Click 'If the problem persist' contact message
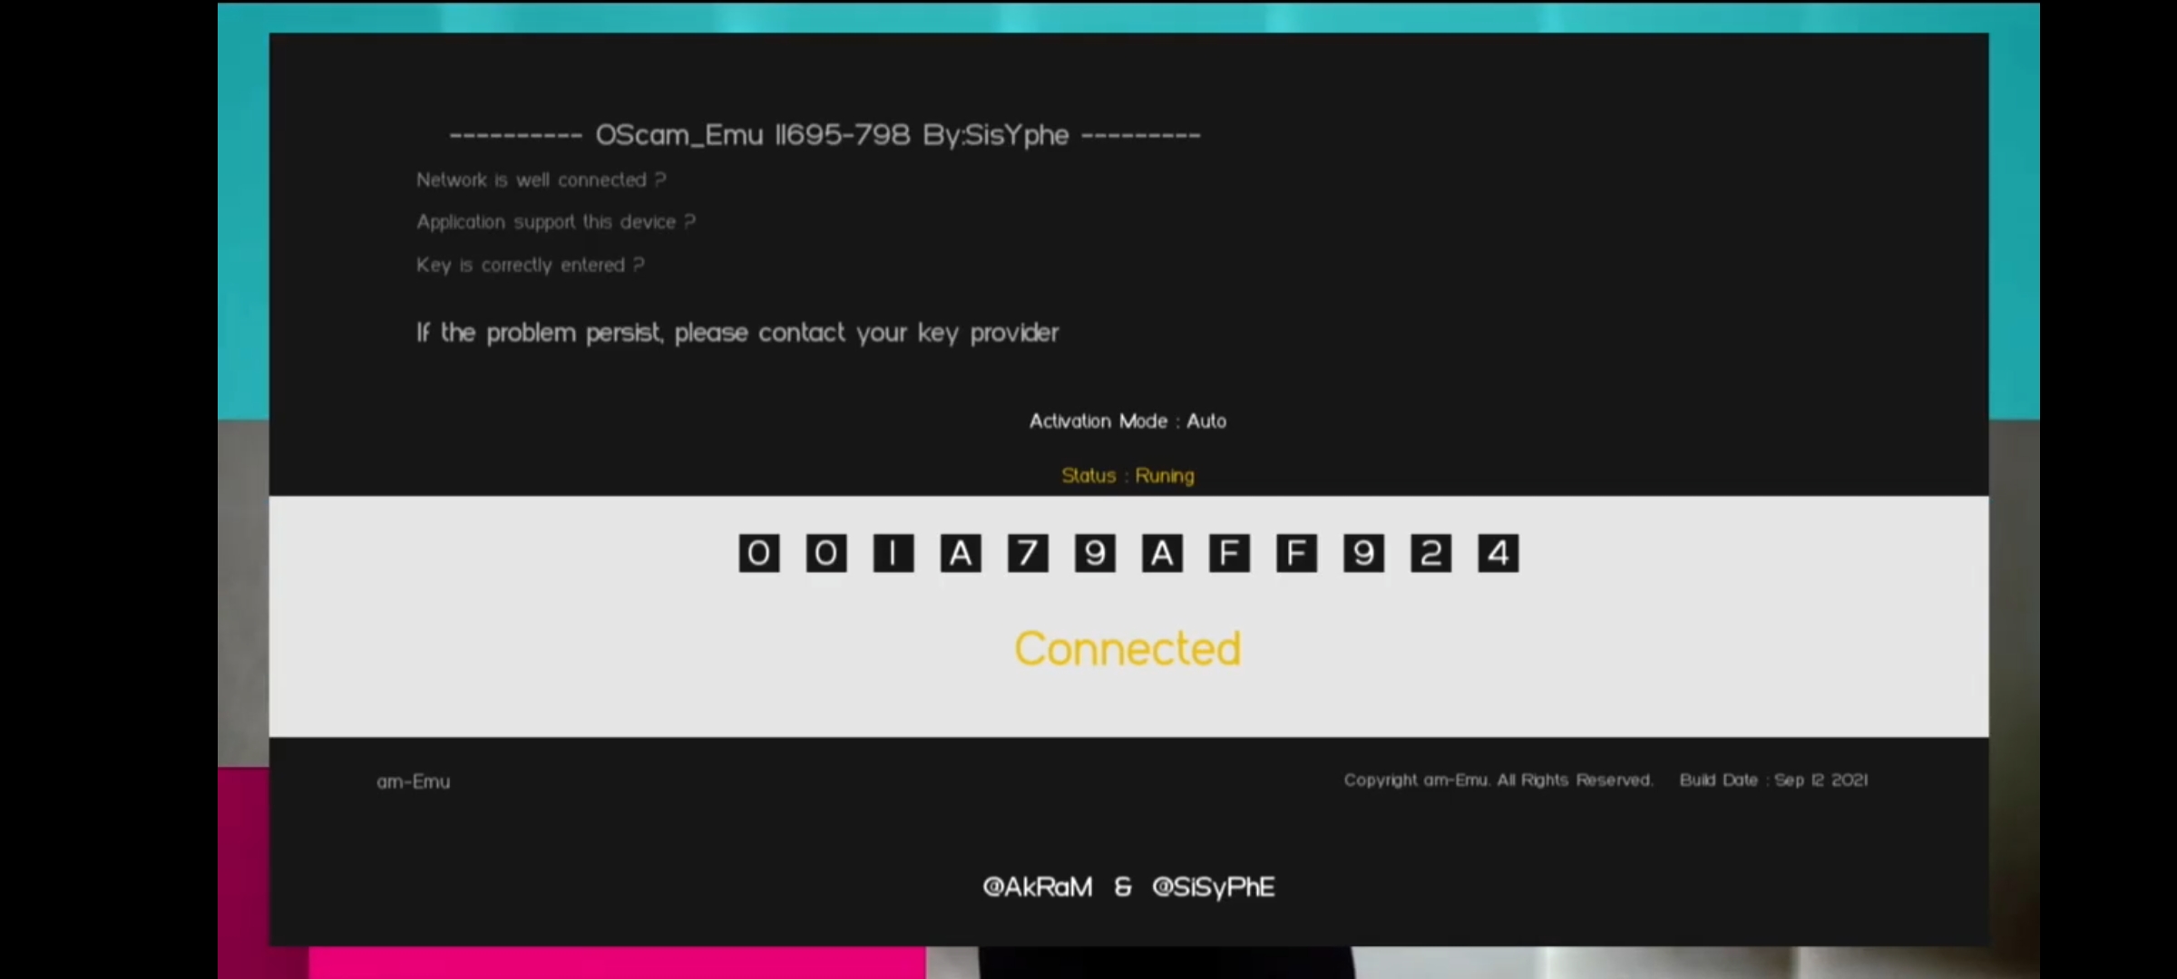The image size is (2177, 979). pyautogui.click(x=737, y=333)
